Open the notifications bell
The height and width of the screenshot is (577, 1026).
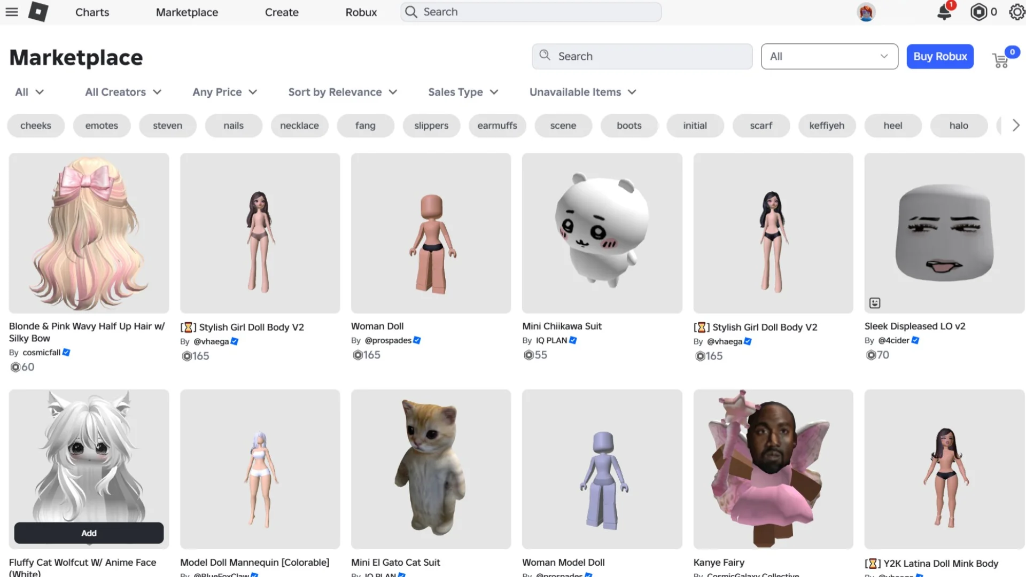tap(944, 12)
